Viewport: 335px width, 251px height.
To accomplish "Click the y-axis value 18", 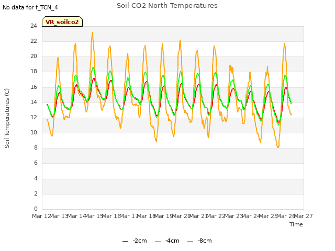I will (33, 72).
